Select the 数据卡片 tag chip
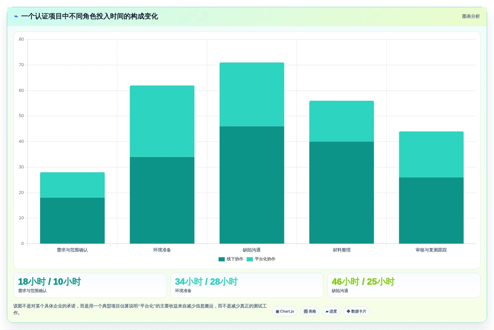This screenshot has height=330, width=494. tap(356, 312)
